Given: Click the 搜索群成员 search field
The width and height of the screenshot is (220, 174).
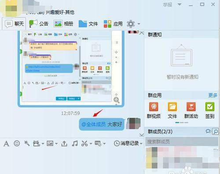Looking at the screenshot, I should pyautogui.click(x=182, y=141).
